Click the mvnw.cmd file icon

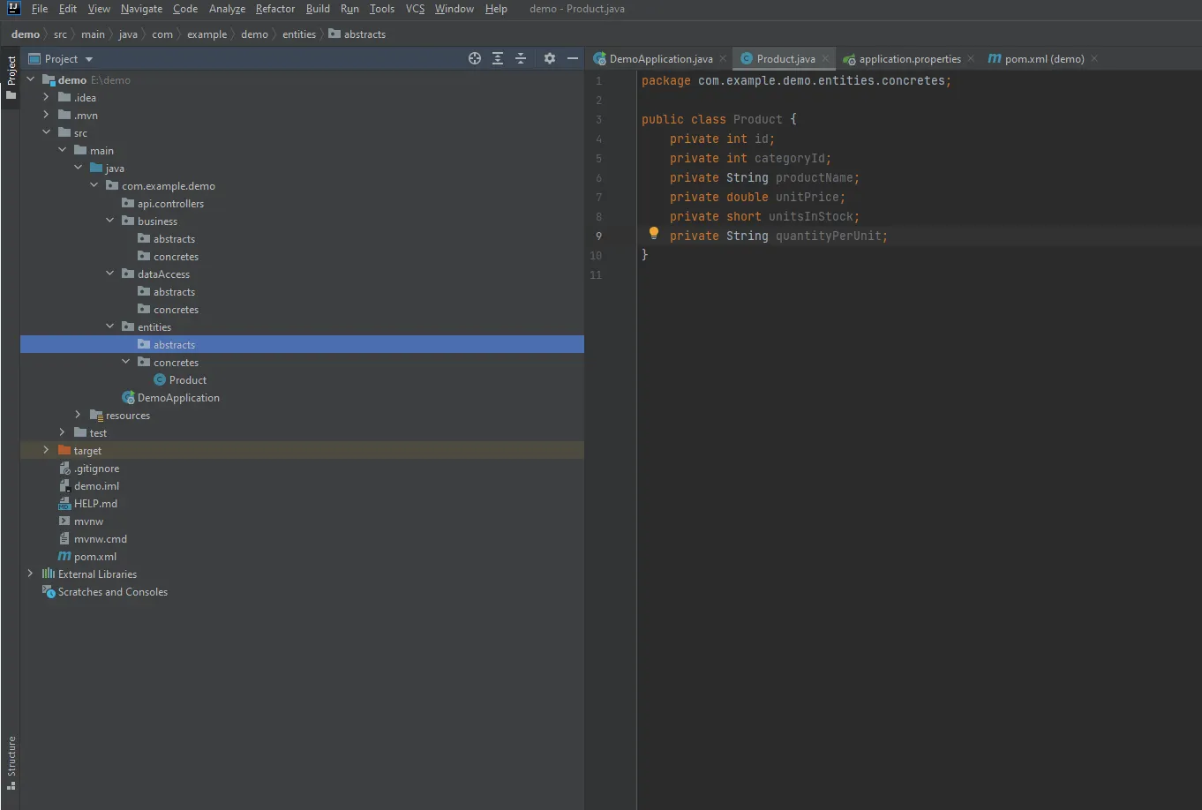[x=64, y=538]
